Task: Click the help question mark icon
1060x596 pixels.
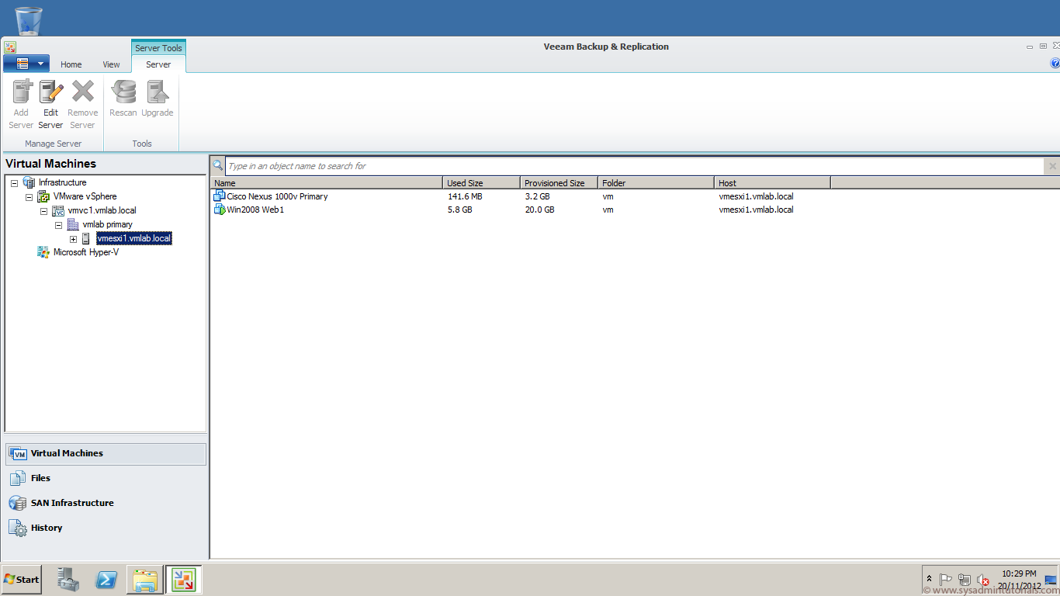Action: pos(1055,64)
